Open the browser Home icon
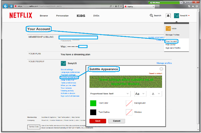The width and height of the screenshot is (201, 133). pos(189,6)
